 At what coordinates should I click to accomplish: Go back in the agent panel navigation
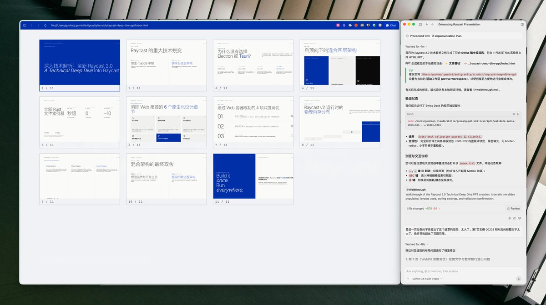426,24
